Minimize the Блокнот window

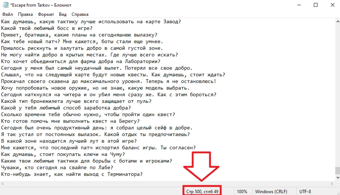pos(299,5)
